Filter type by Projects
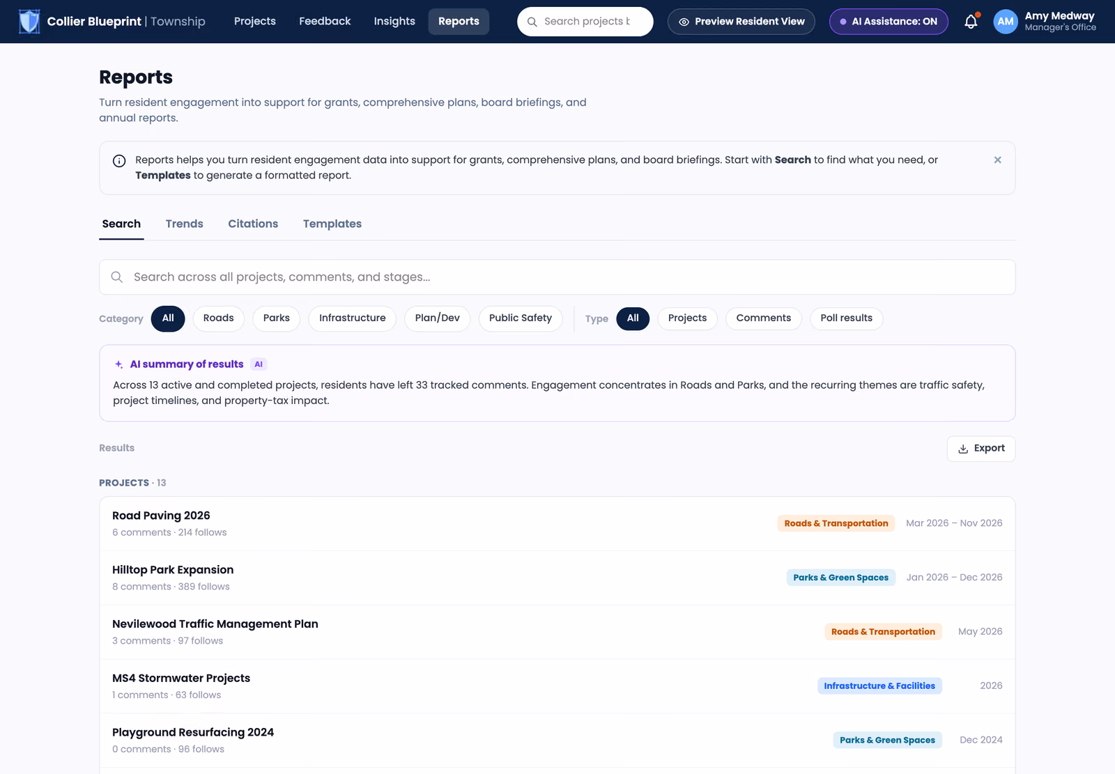The height and width of the screenshot is (774, 1115). [x=687, y=318]
